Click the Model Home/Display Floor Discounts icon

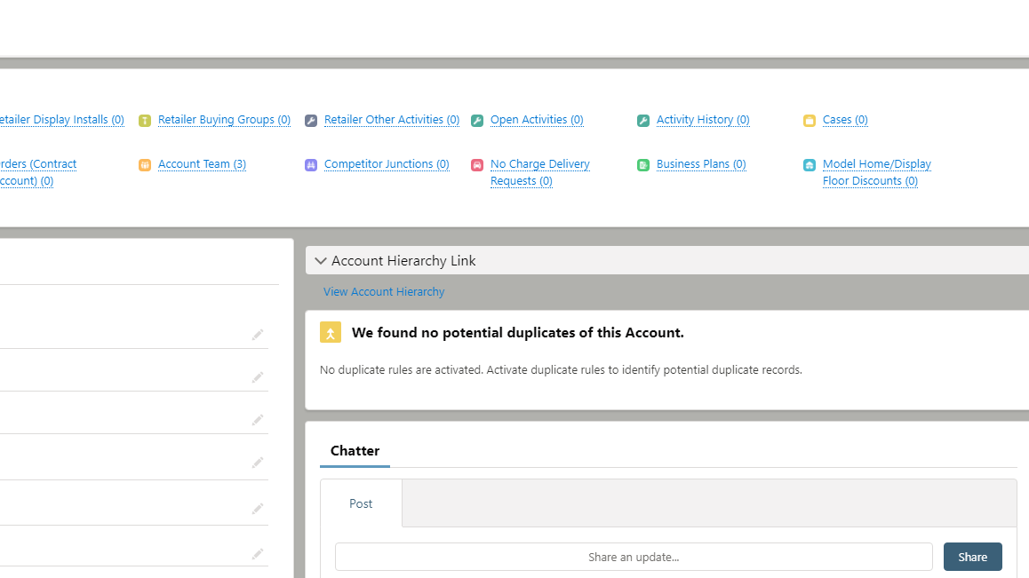(x=810, y=165)
